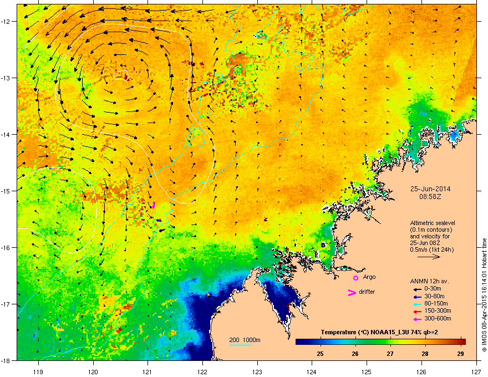
Task: Click the '30-80m' depth label
Action: 434,296
